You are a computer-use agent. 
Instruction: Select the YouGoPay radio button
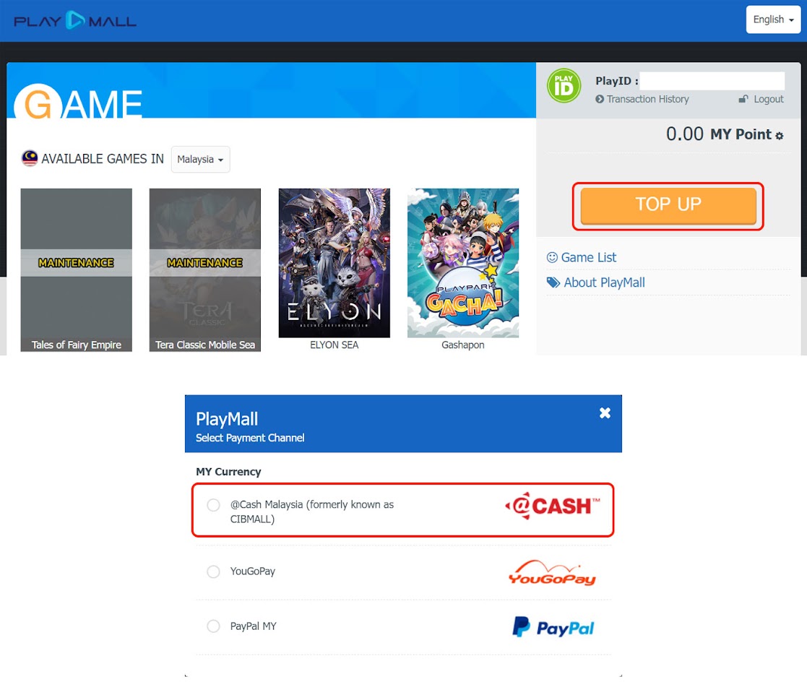coord(213,571)
